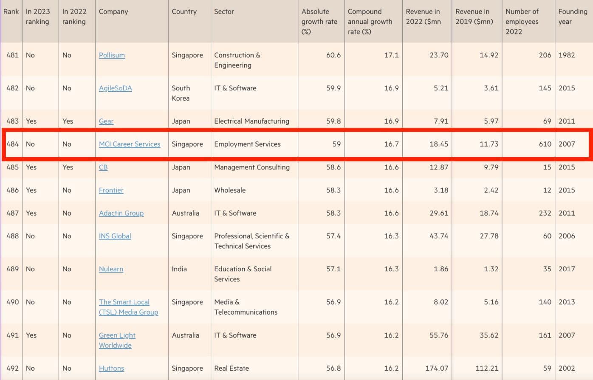Viewport: 593px width, 380px height.
Task: Open the Huttons company link
Action: tap(111, 369)
